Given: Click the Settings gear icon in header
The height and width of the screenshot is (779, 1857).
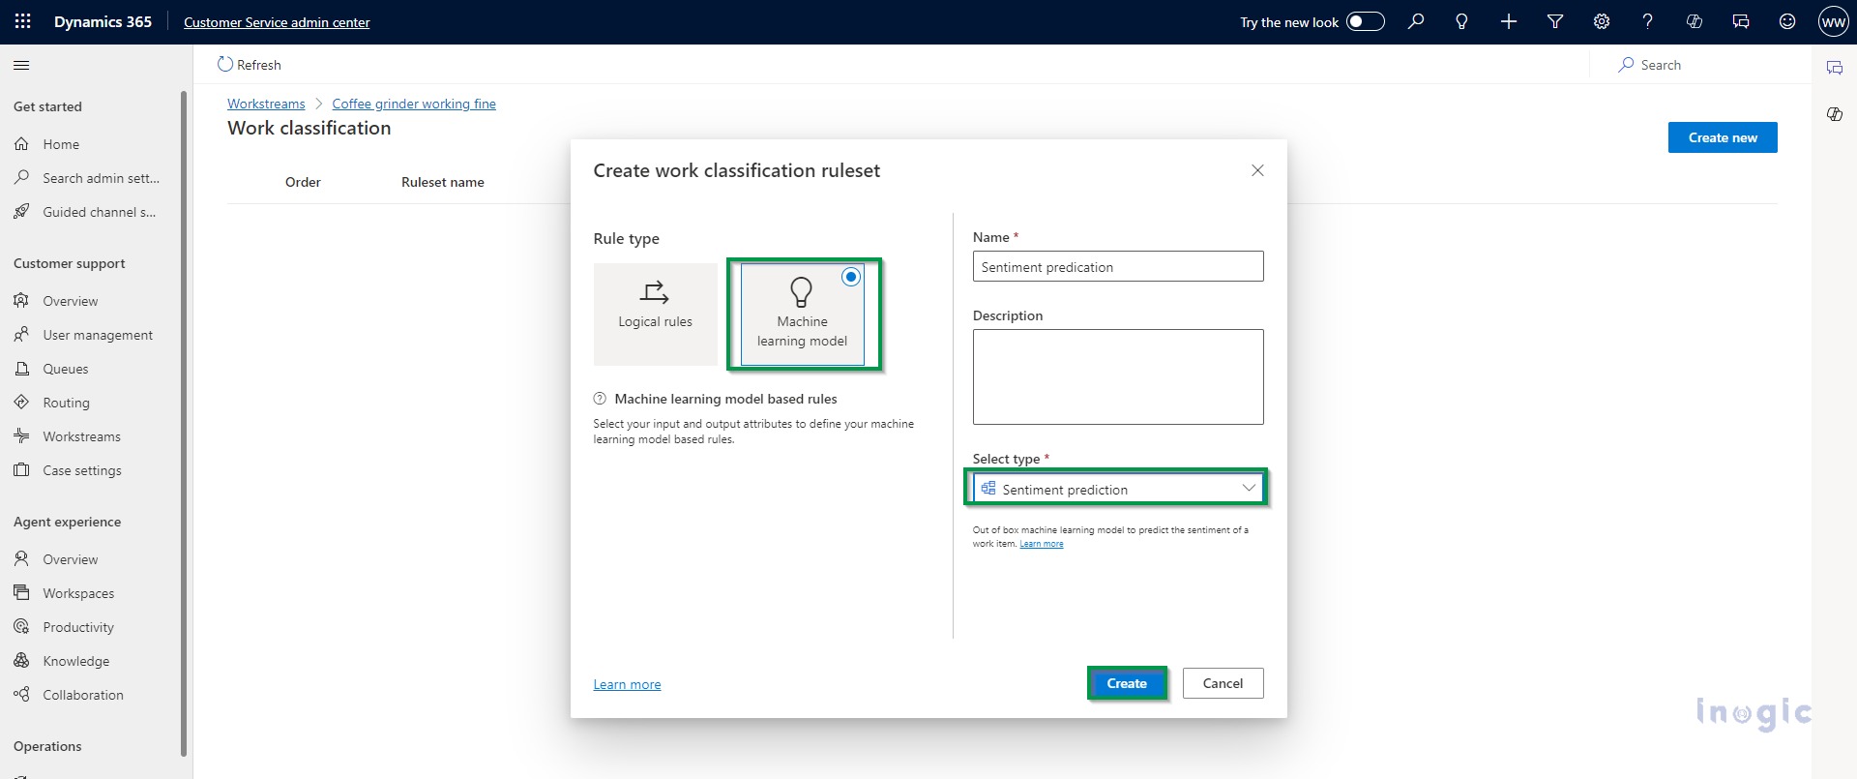Looking at the screenshot, I should 1602,21.
